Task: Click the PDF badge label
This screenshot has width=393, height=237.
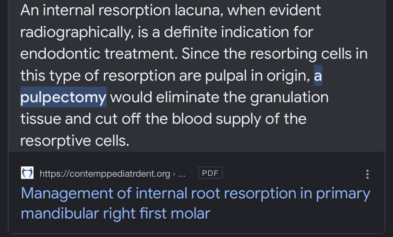Action: tap(210, 173)
